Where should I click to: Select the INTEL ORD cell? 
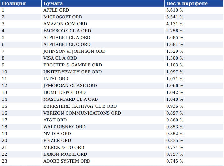pyautogui.click(x=103, y=79)
